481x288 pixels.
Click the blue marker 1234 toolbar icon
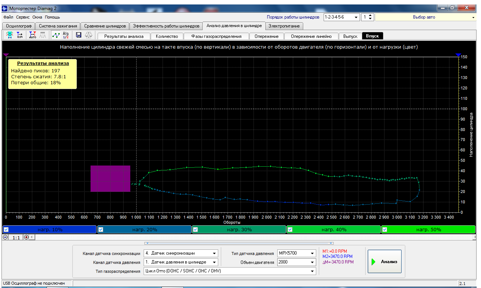tap(20, 35)
